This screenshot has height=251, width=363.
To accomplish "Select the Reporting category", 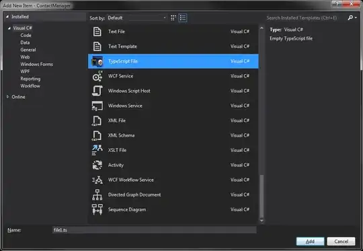I will tap(30, 79).
